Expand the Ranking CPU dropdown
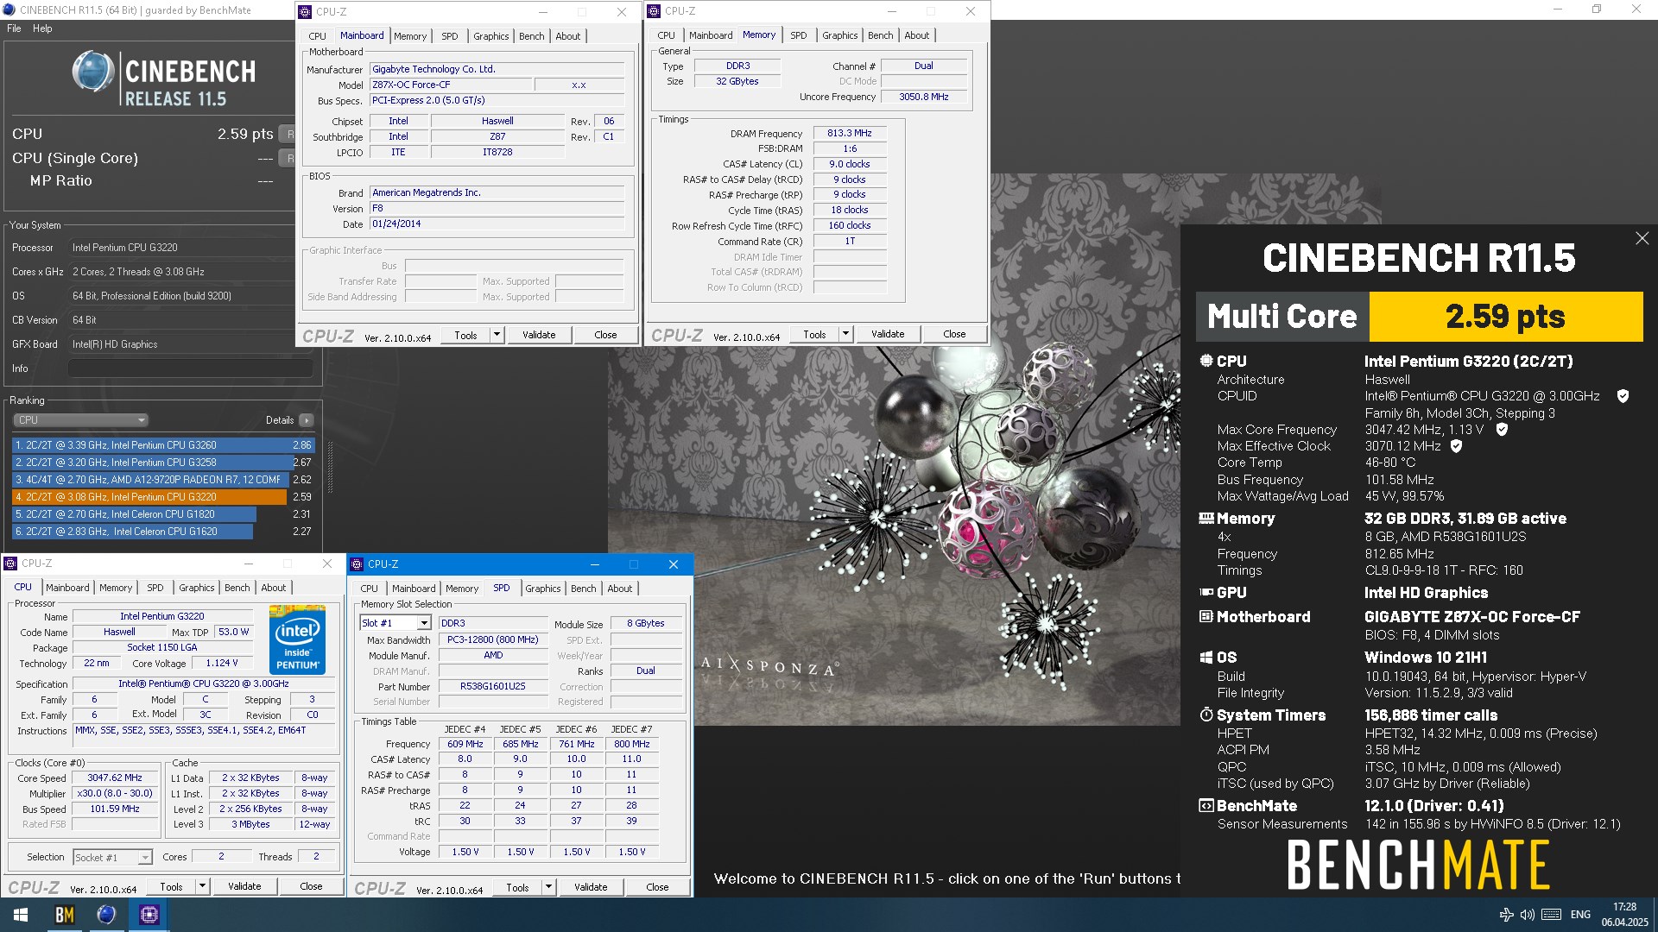Viewport: 1658px width, 932px height. click(x=80, y=420)
